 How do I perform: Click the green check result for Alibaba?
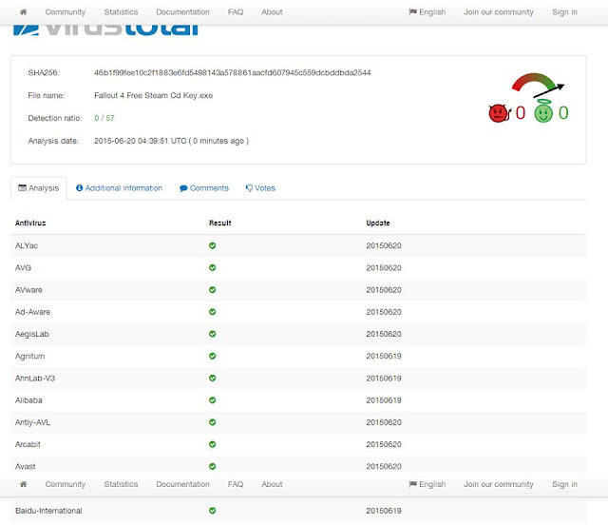(213, 400)
